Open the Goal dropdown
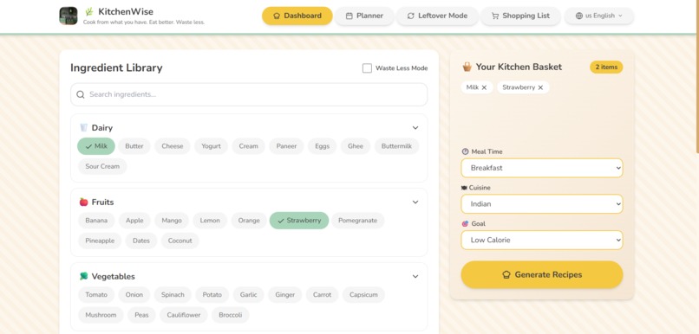Screen dimensions: 699x334 pos(542,241)
